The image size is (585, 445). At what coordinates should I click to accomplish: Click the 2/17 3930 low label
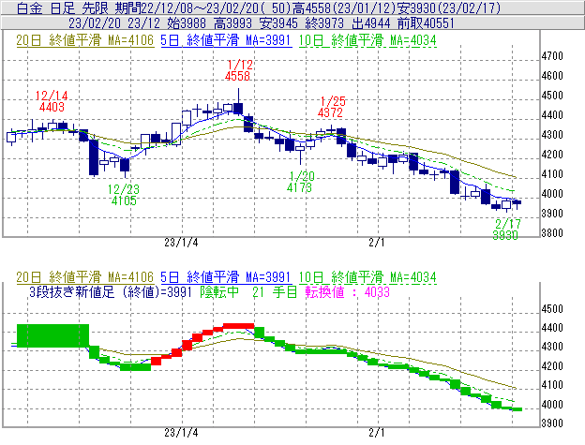tap(506, 230)
